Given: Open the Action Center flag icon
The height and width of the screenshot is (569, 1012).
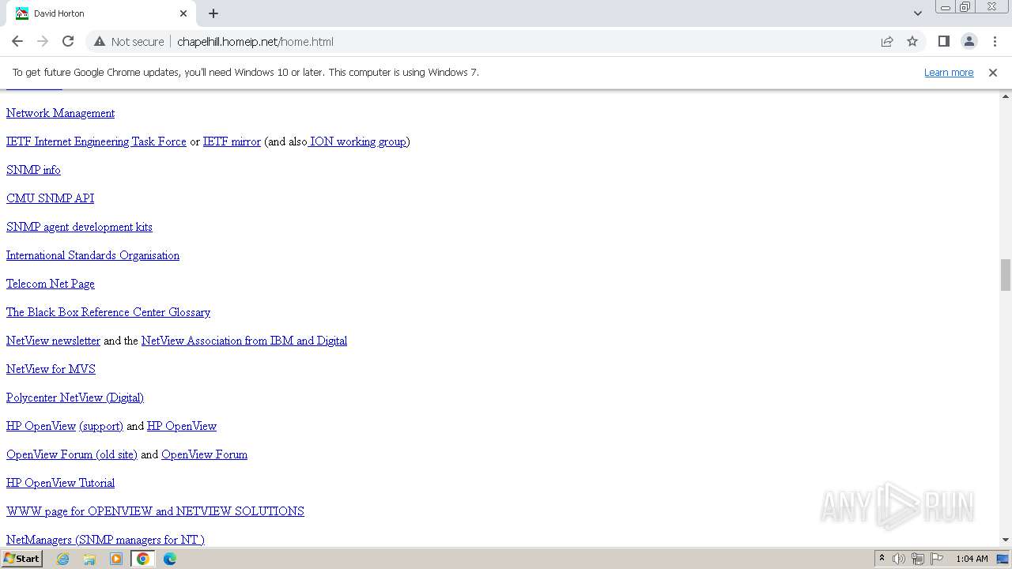Looking at the screenshot, I should (937, 559).
